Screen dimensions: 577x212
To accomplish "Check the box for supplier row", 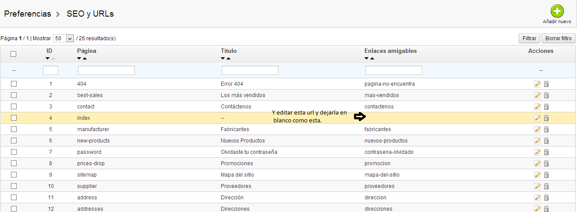I will point(14,186).
